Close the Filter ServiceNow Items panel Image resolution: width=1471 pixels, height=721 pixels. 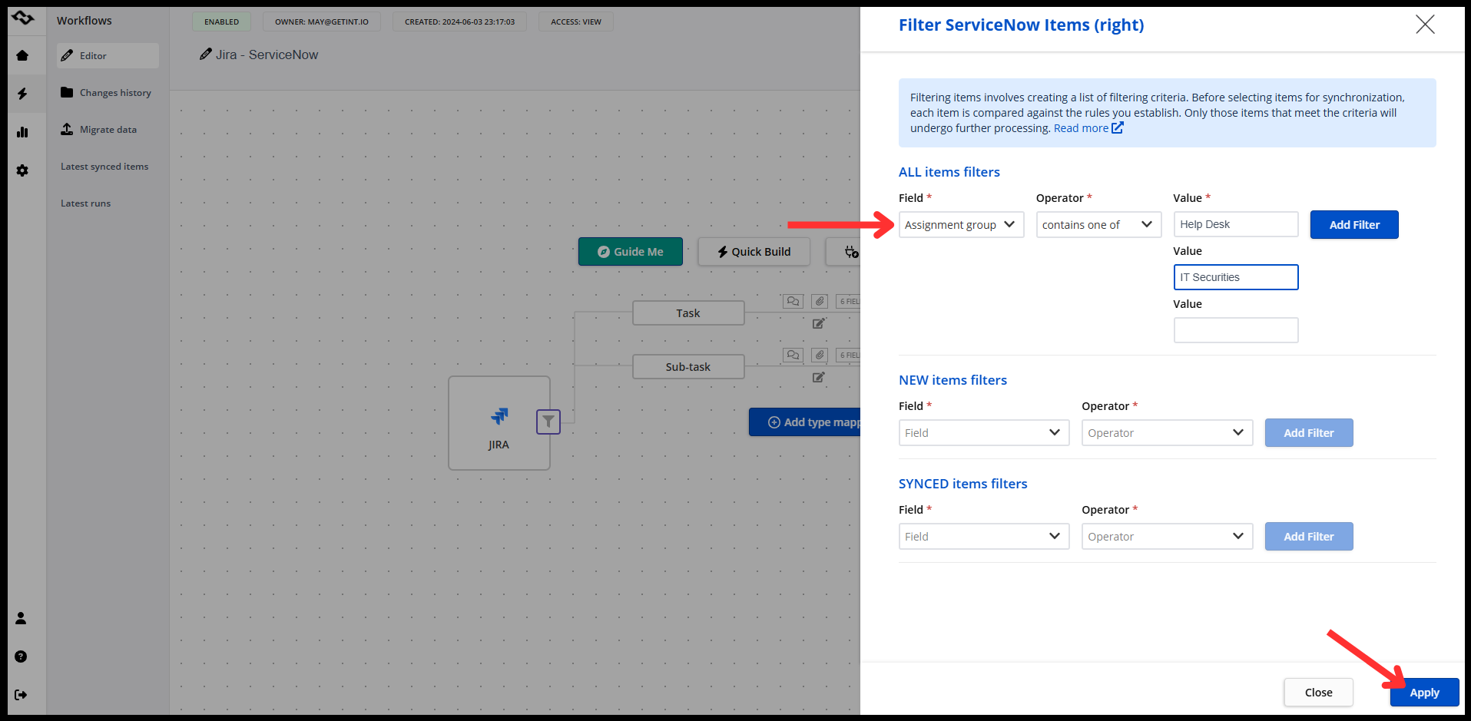point(1425,25)
